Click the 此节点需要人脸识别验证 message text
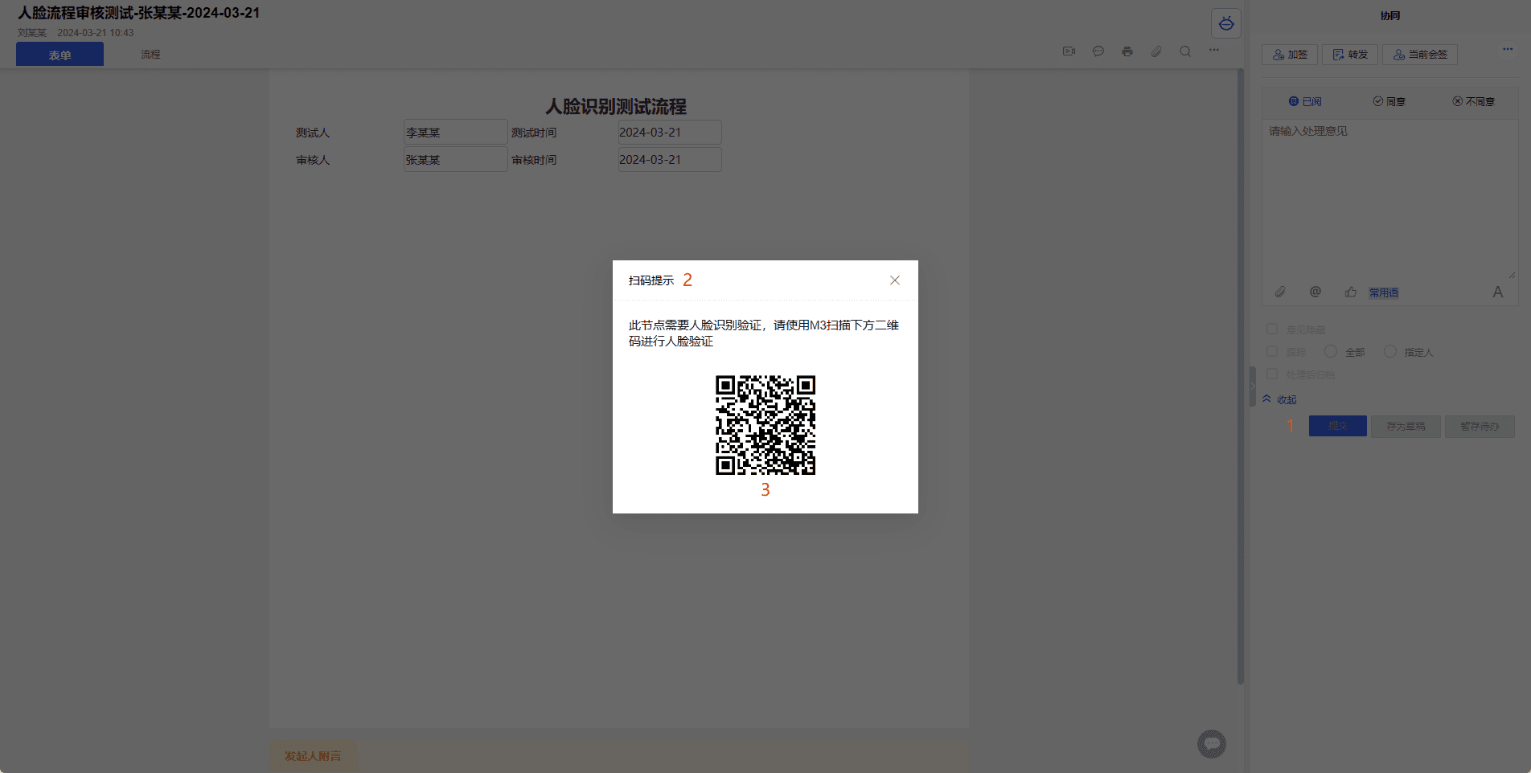 764,333
